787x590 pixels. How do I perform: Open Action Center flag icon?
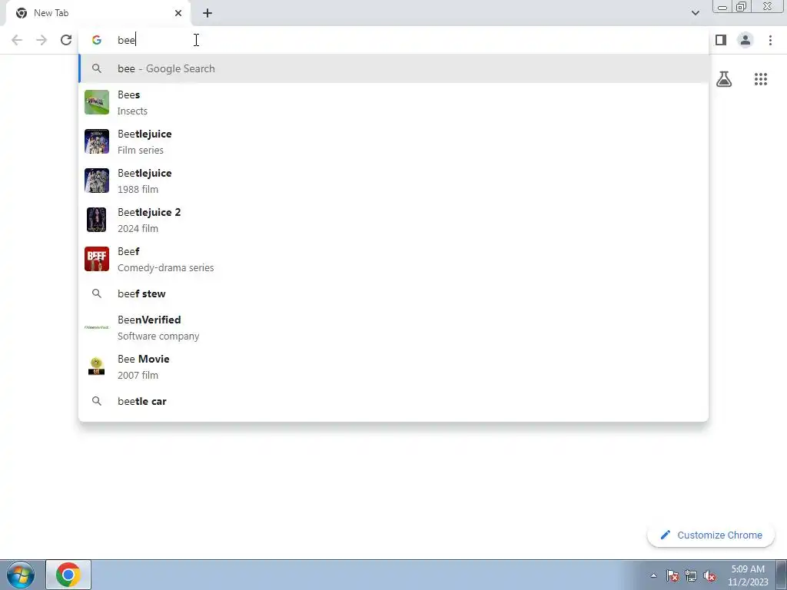pos(672,575)
